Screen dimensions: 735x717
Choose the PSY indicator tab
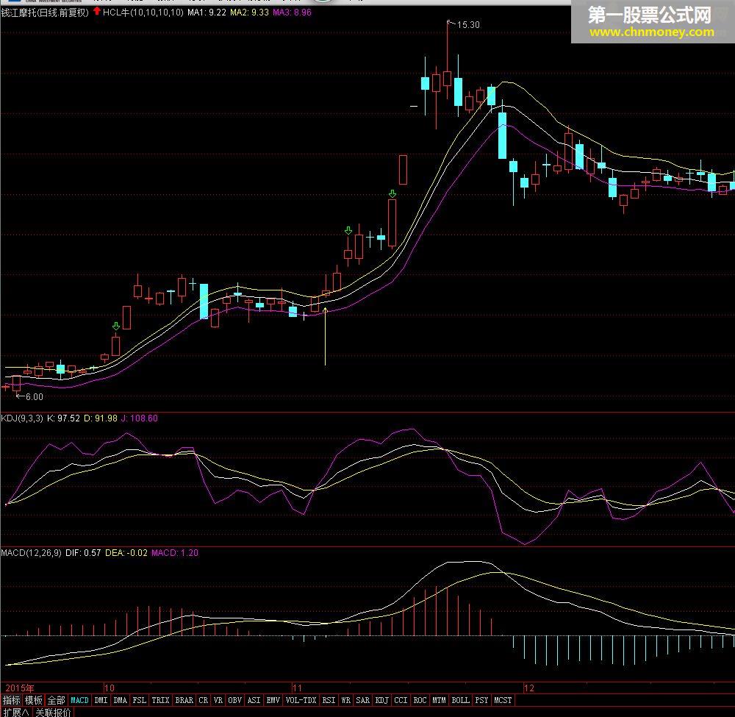(481, 700)
